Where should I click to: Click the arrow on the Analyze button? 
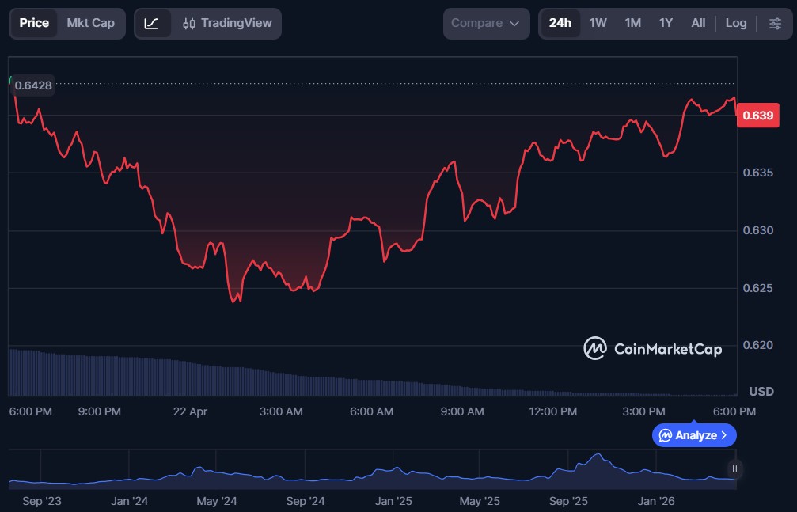(x=724, y=435)
